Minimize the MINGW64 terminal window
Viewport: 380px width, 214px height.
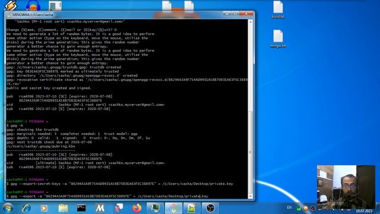click(x=227, y=14)
